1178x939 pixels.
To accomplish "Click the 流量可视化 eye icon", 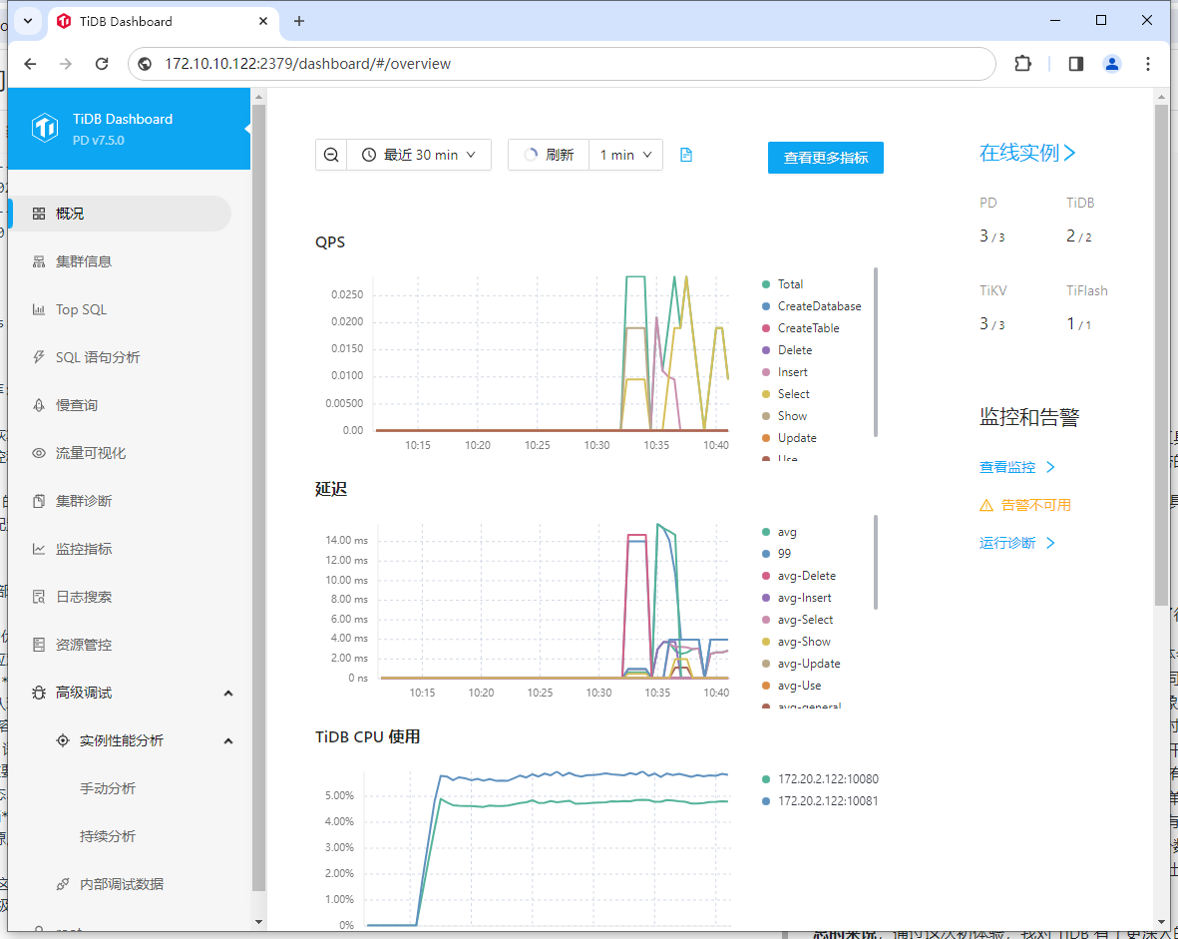I will click(39, 453).
